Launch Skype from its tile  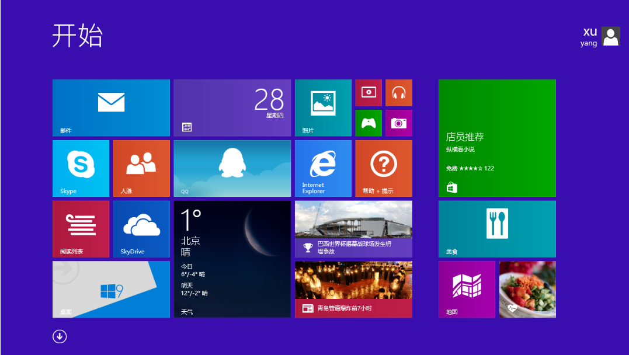pos(81,168)
